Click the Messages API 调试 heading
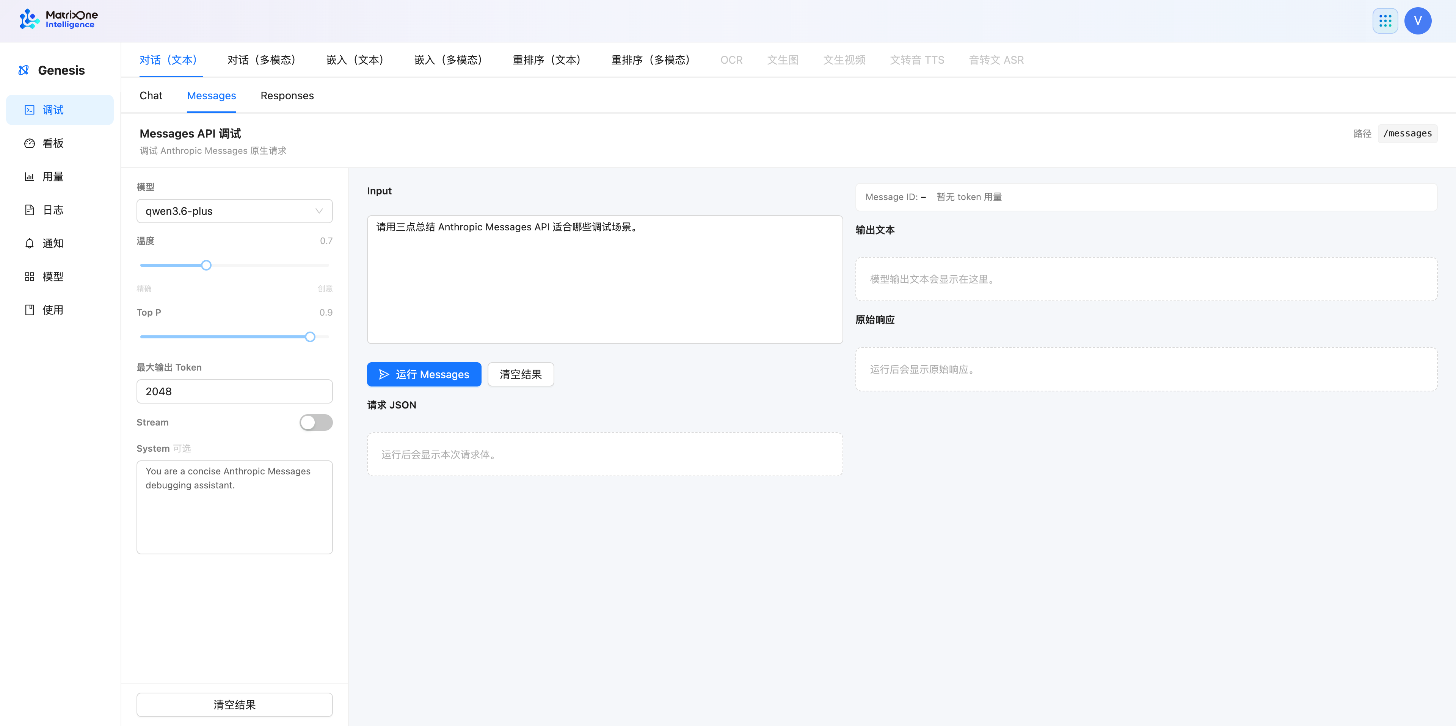1456x726 pixels. tap(190, 134)
